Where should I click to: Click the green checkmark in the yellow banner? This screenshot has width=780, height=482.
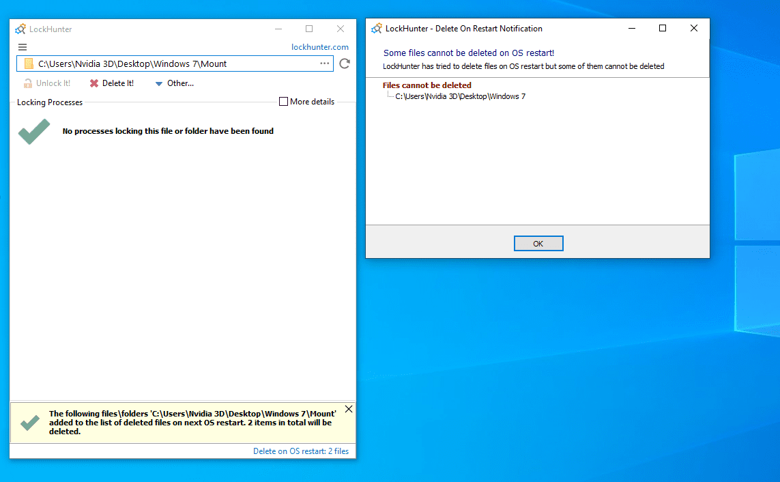point(30,423)
